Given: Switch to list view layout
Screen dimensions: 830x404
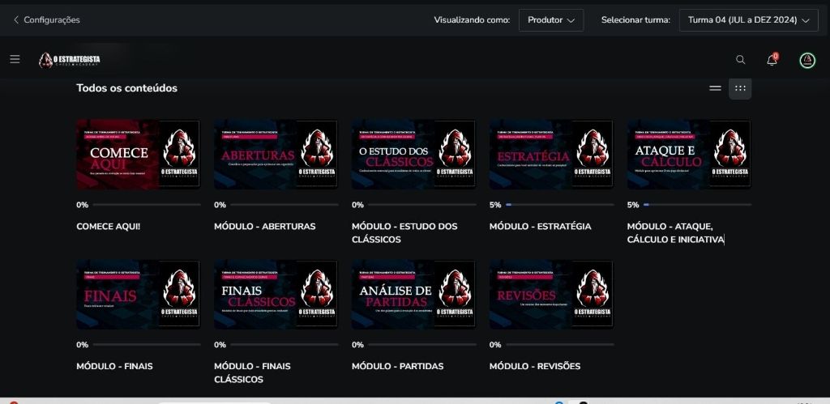Looking at the screenshot, I should [715, 88].
